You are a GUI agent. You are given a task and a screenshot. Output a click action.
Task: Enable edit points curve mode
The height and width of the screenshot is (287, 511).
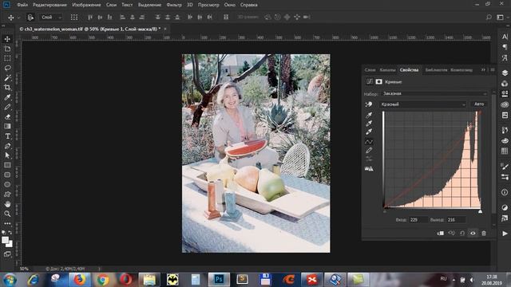coord(369,142)
